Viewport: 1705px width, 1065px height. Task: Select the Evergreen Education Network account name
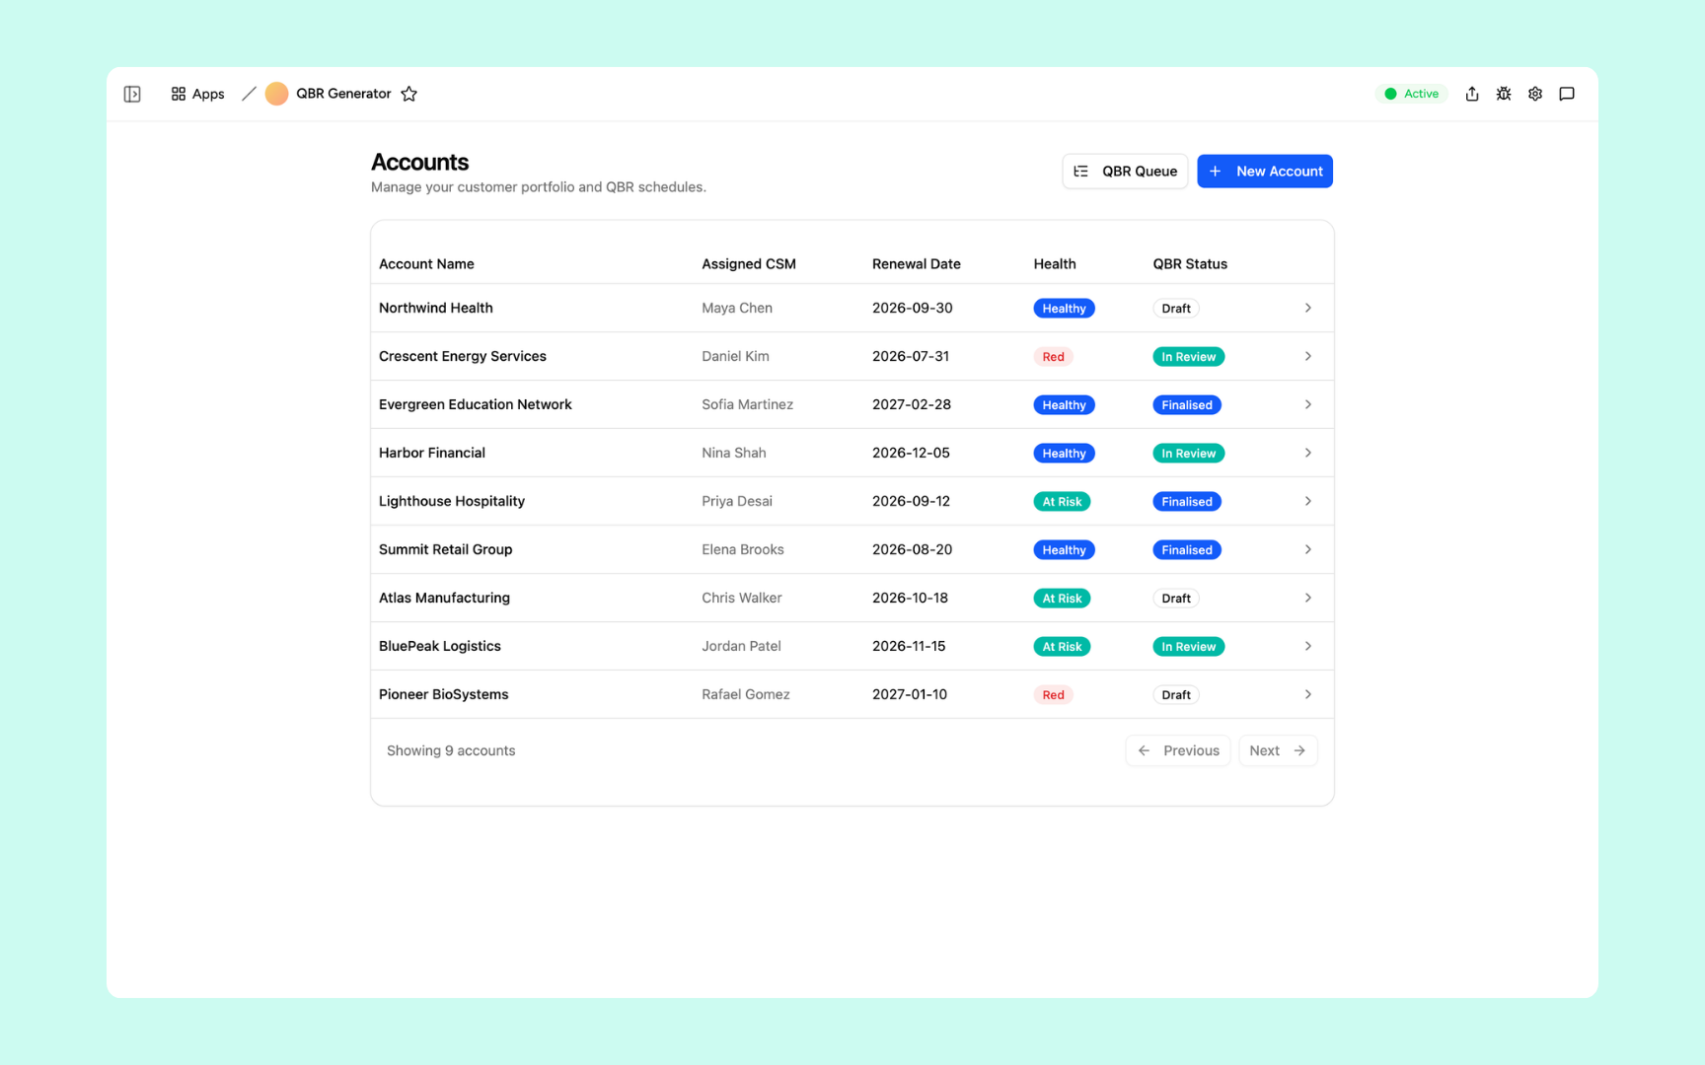point(476,404)
